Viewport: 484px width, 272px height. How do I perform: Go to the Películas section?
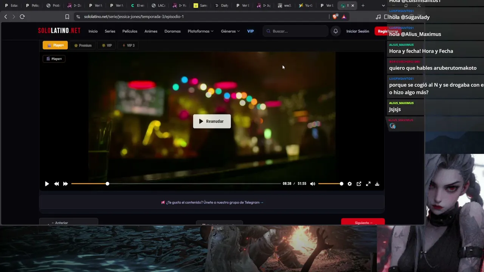(130, 31)
